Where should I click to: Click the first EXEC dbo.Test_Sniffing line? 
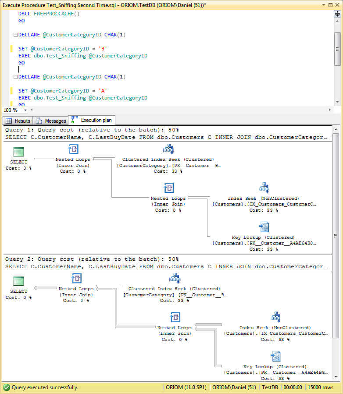83,56
